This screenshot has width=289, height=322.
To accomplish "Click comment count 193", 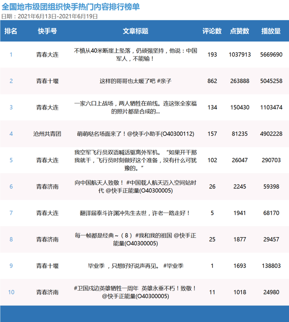I will tap(212, 55).
